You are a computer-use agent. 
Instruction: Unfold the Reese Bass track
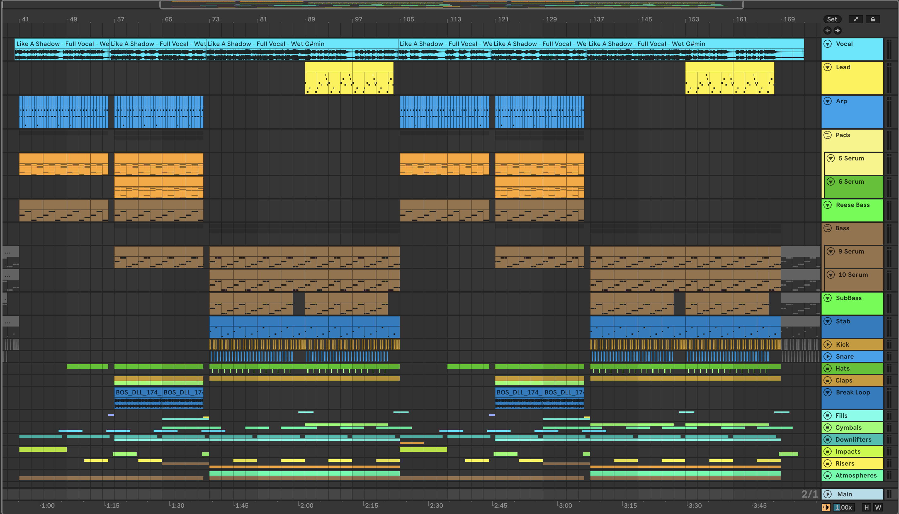point(828,205)
